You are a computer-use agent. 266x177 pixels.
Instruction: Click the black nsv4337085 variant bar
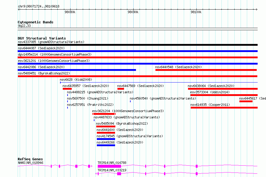point(137,45)
